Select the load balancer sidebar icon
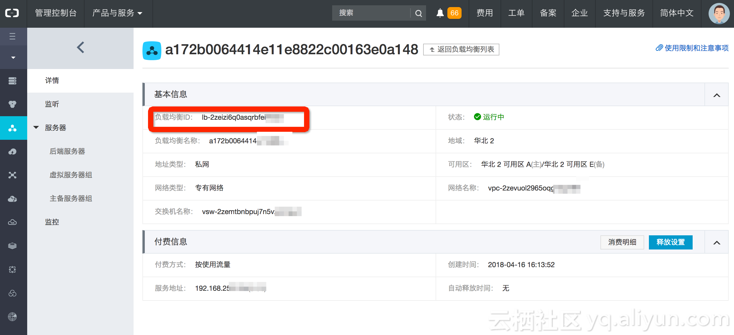The width and height of the screenshot is (734, 335). 12,128
